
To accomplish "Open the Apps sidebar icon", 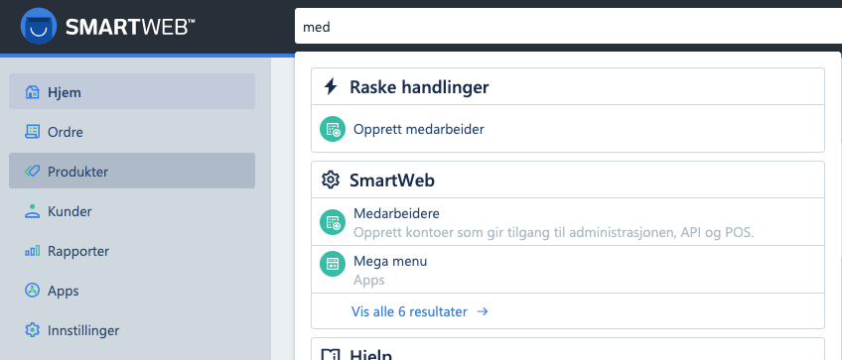I will click(x=32, y=291).
